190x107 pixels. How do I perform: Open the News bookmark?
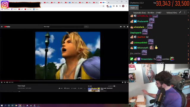coord(36,9)
